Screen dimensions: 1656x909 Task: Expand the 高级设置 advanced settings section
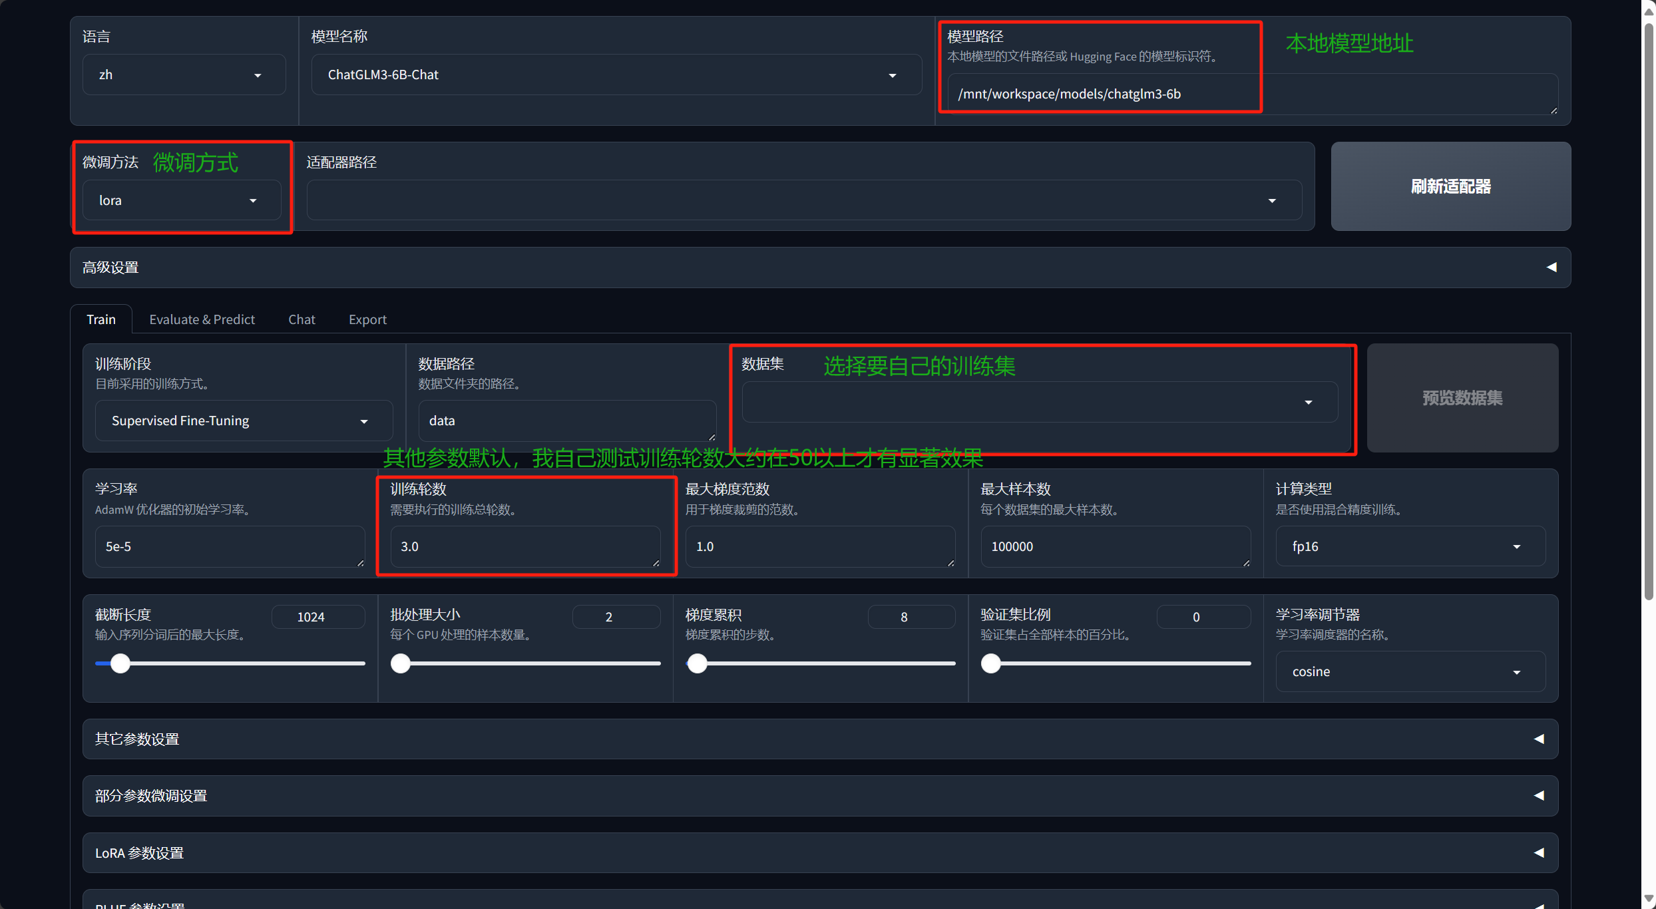[820, 268]
